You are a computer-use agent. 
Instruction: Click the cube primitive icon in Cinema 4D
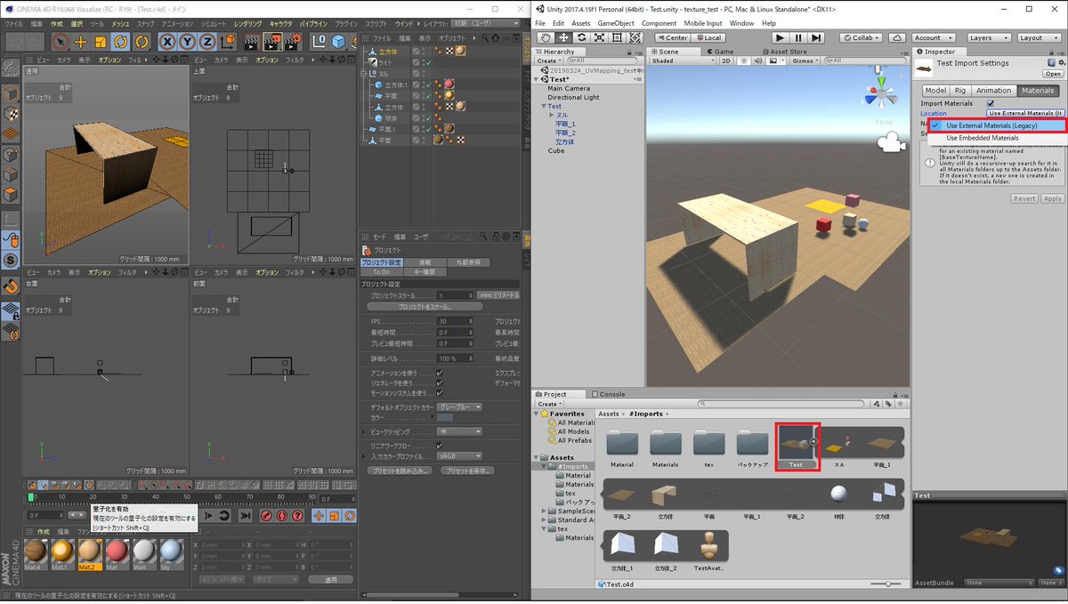[x=339, y=41]
